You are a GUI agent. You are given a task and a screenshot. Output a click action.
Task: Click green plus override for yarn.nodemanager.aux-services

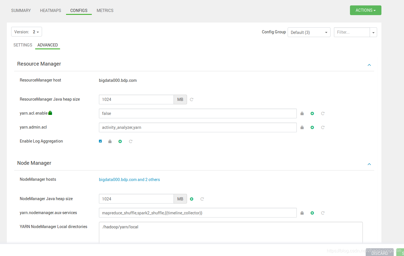point(312,213)
